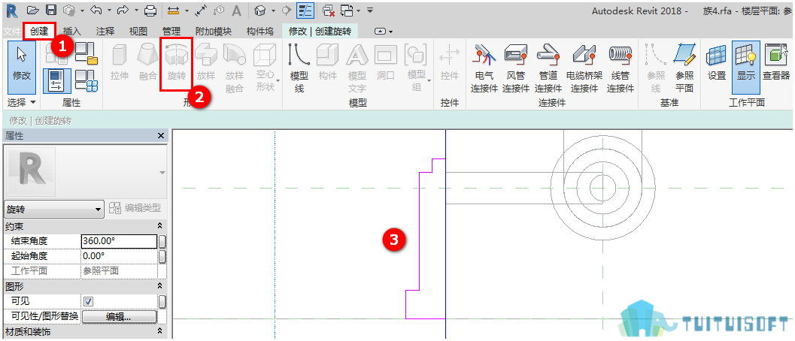Open the 创建 ribbon tab

(39, 32)
